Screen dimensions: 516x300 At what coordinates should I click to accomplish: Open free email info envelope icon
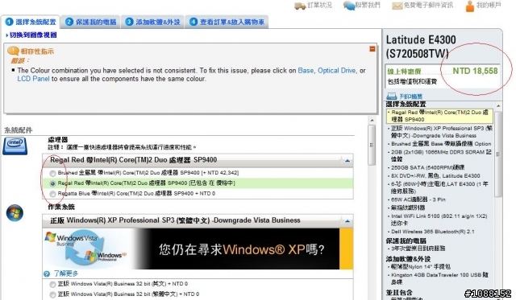point(397,6)
